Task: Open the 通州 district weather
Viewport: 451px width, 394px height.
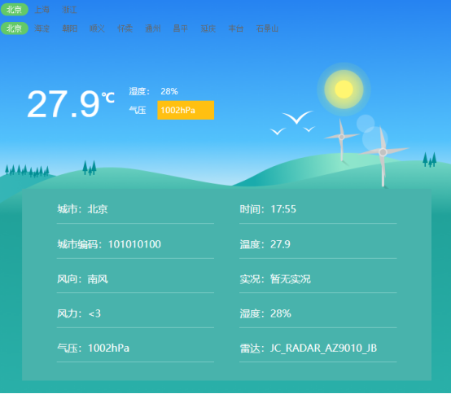Action: [x=153, y=28]
